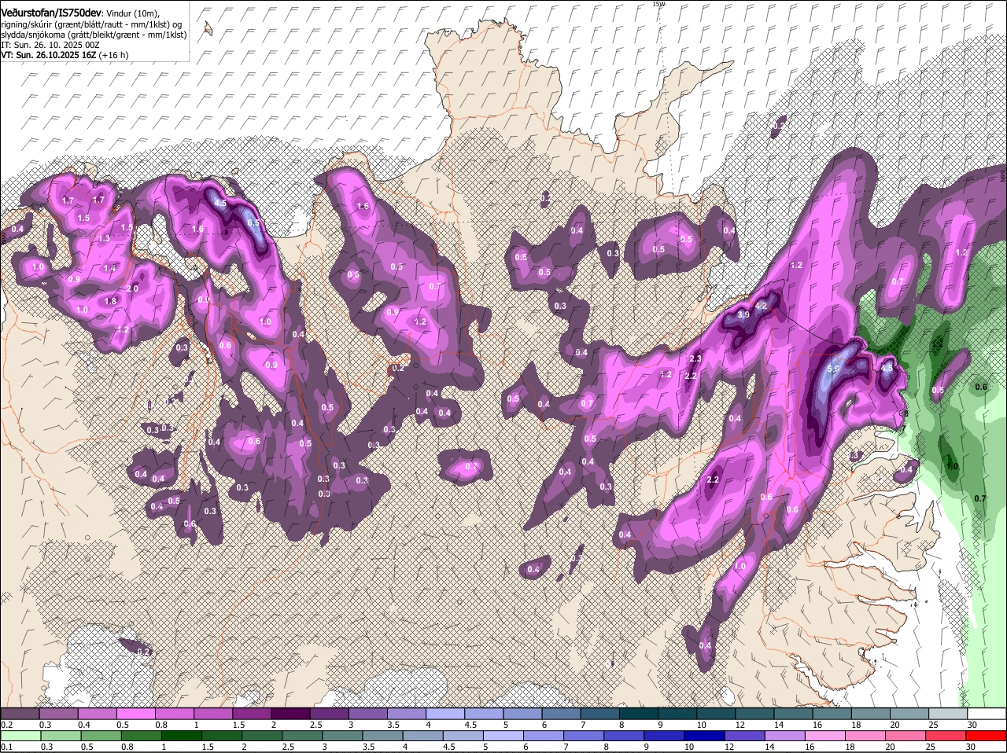
Task: Click the '15W' longitude label at the top
Action: click(659, 4)
